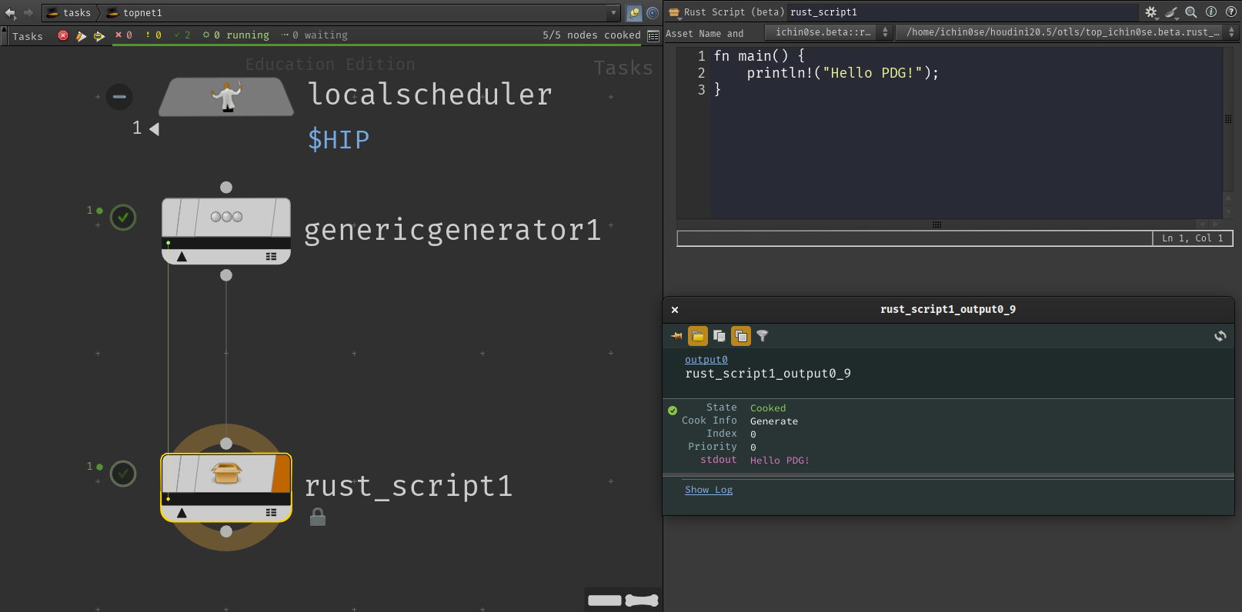Toggle pin network pane button
The height and width of the screenshot is (612, 1242).
pos(634,12)
